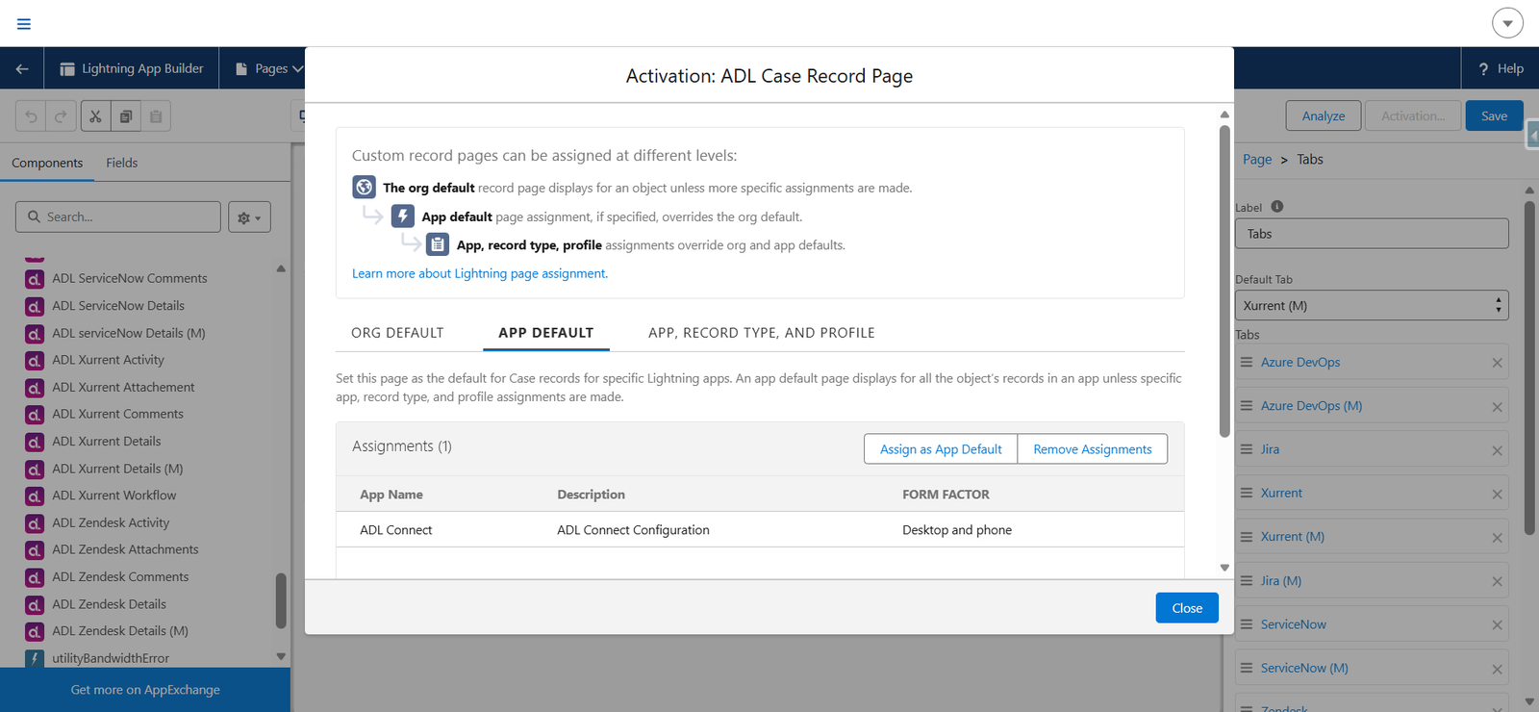Viewport: 1539px width, 712px height.
Task: Open the Pages dropdown menu
Action: 269,69
